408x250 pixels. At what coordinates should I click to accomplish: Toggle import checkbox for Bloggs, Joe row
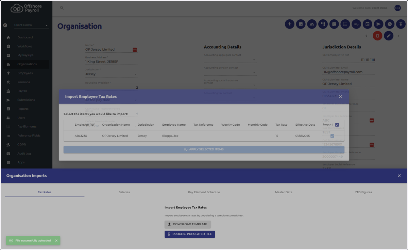(x=332, y=136)
